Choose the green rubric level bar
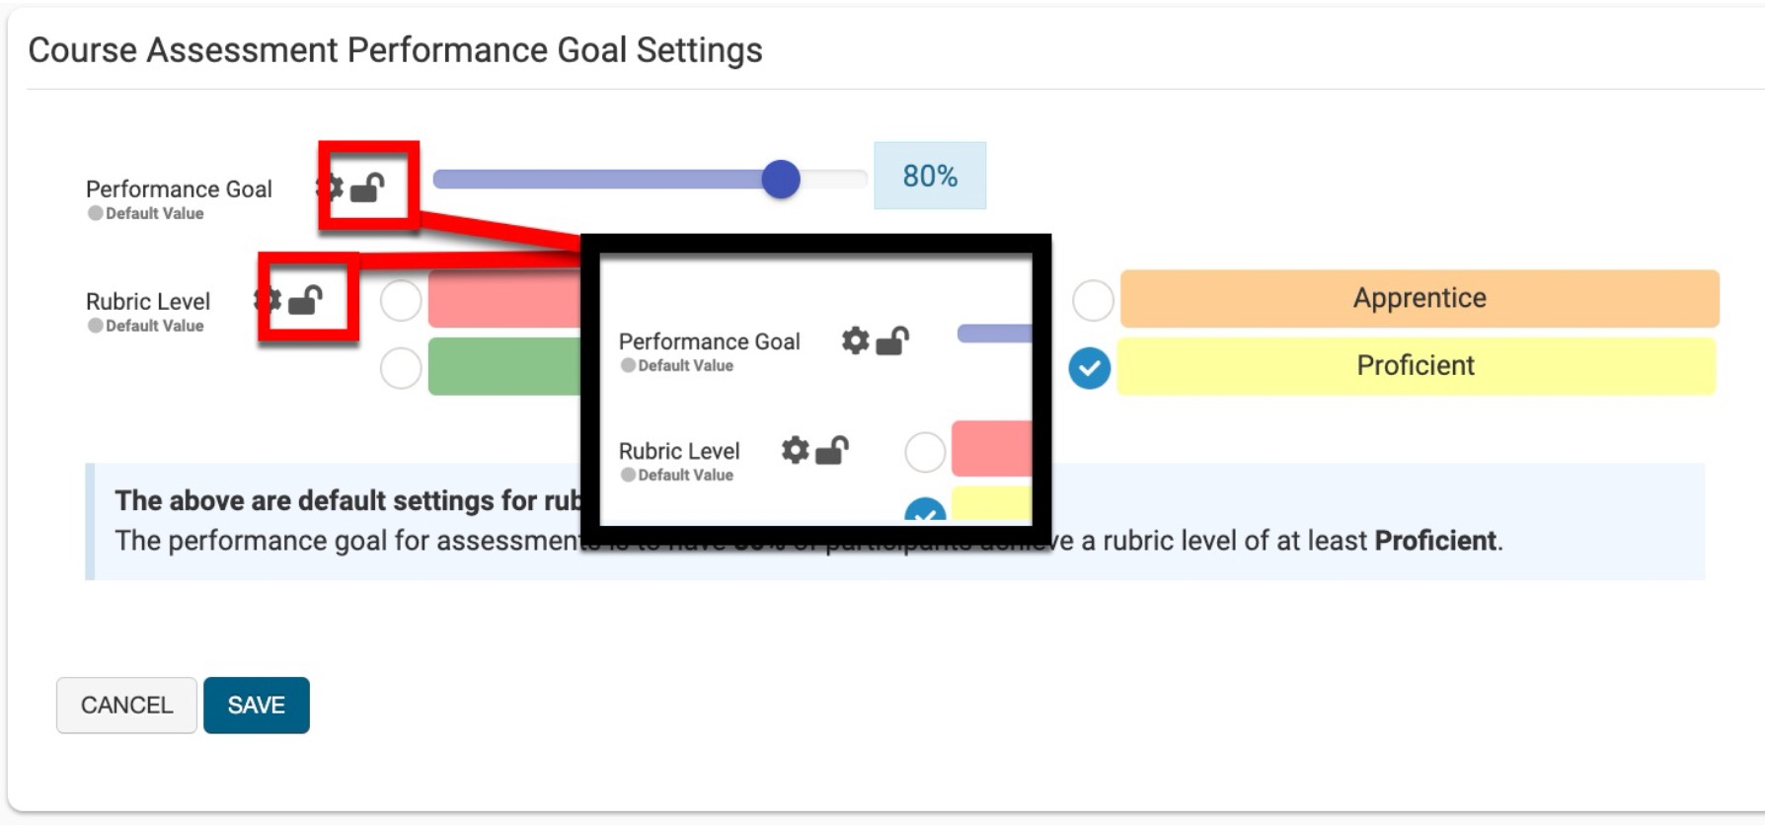The width and height of the screenshot is (1765, 825). point(503,366)
